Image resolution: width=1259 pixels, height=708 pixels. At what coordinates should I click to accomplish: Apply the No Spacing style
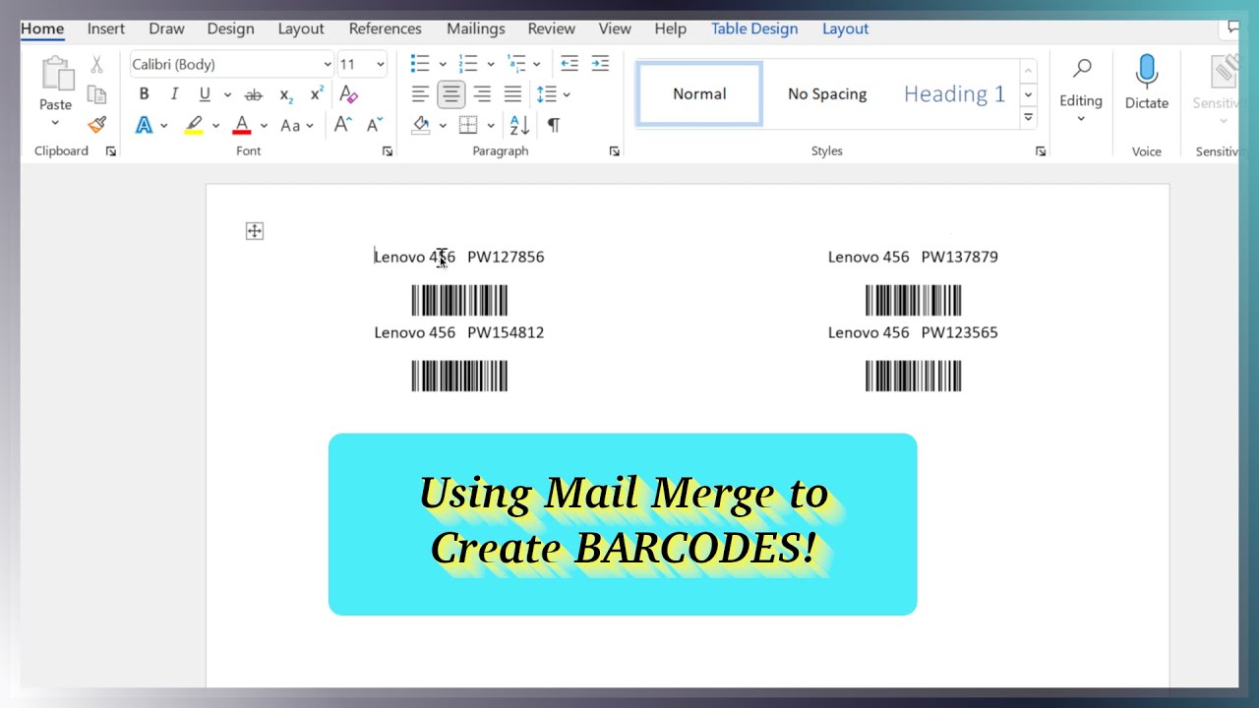(x=827, y=94)
